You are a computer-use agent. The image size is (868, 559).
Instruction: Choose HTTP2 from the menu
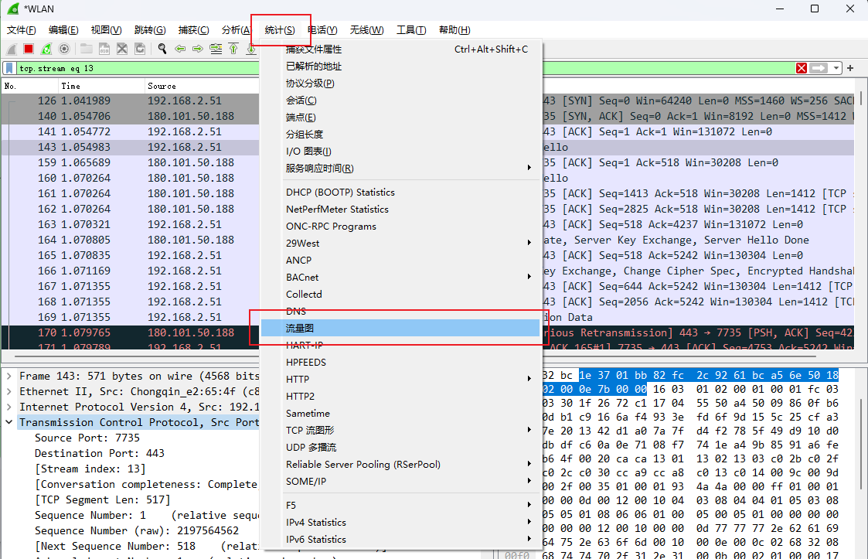pos(401,396)
